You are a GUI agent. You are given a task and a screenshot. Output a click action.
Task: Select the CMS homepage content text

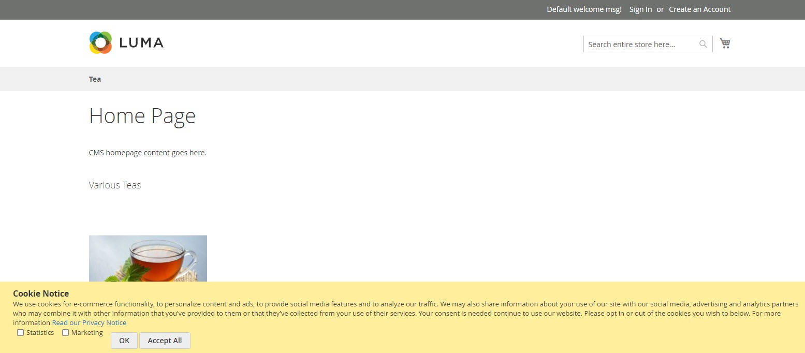[x=148, y=153]
